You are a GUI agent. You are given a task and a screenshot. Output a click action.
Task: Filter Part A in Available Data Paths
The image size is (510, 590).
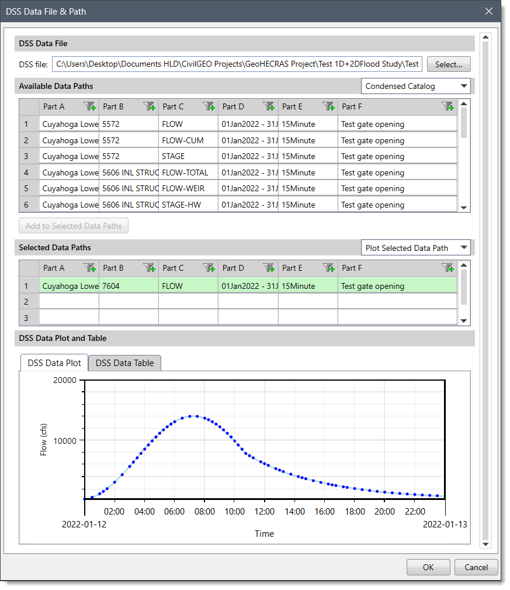click(89, 106)
